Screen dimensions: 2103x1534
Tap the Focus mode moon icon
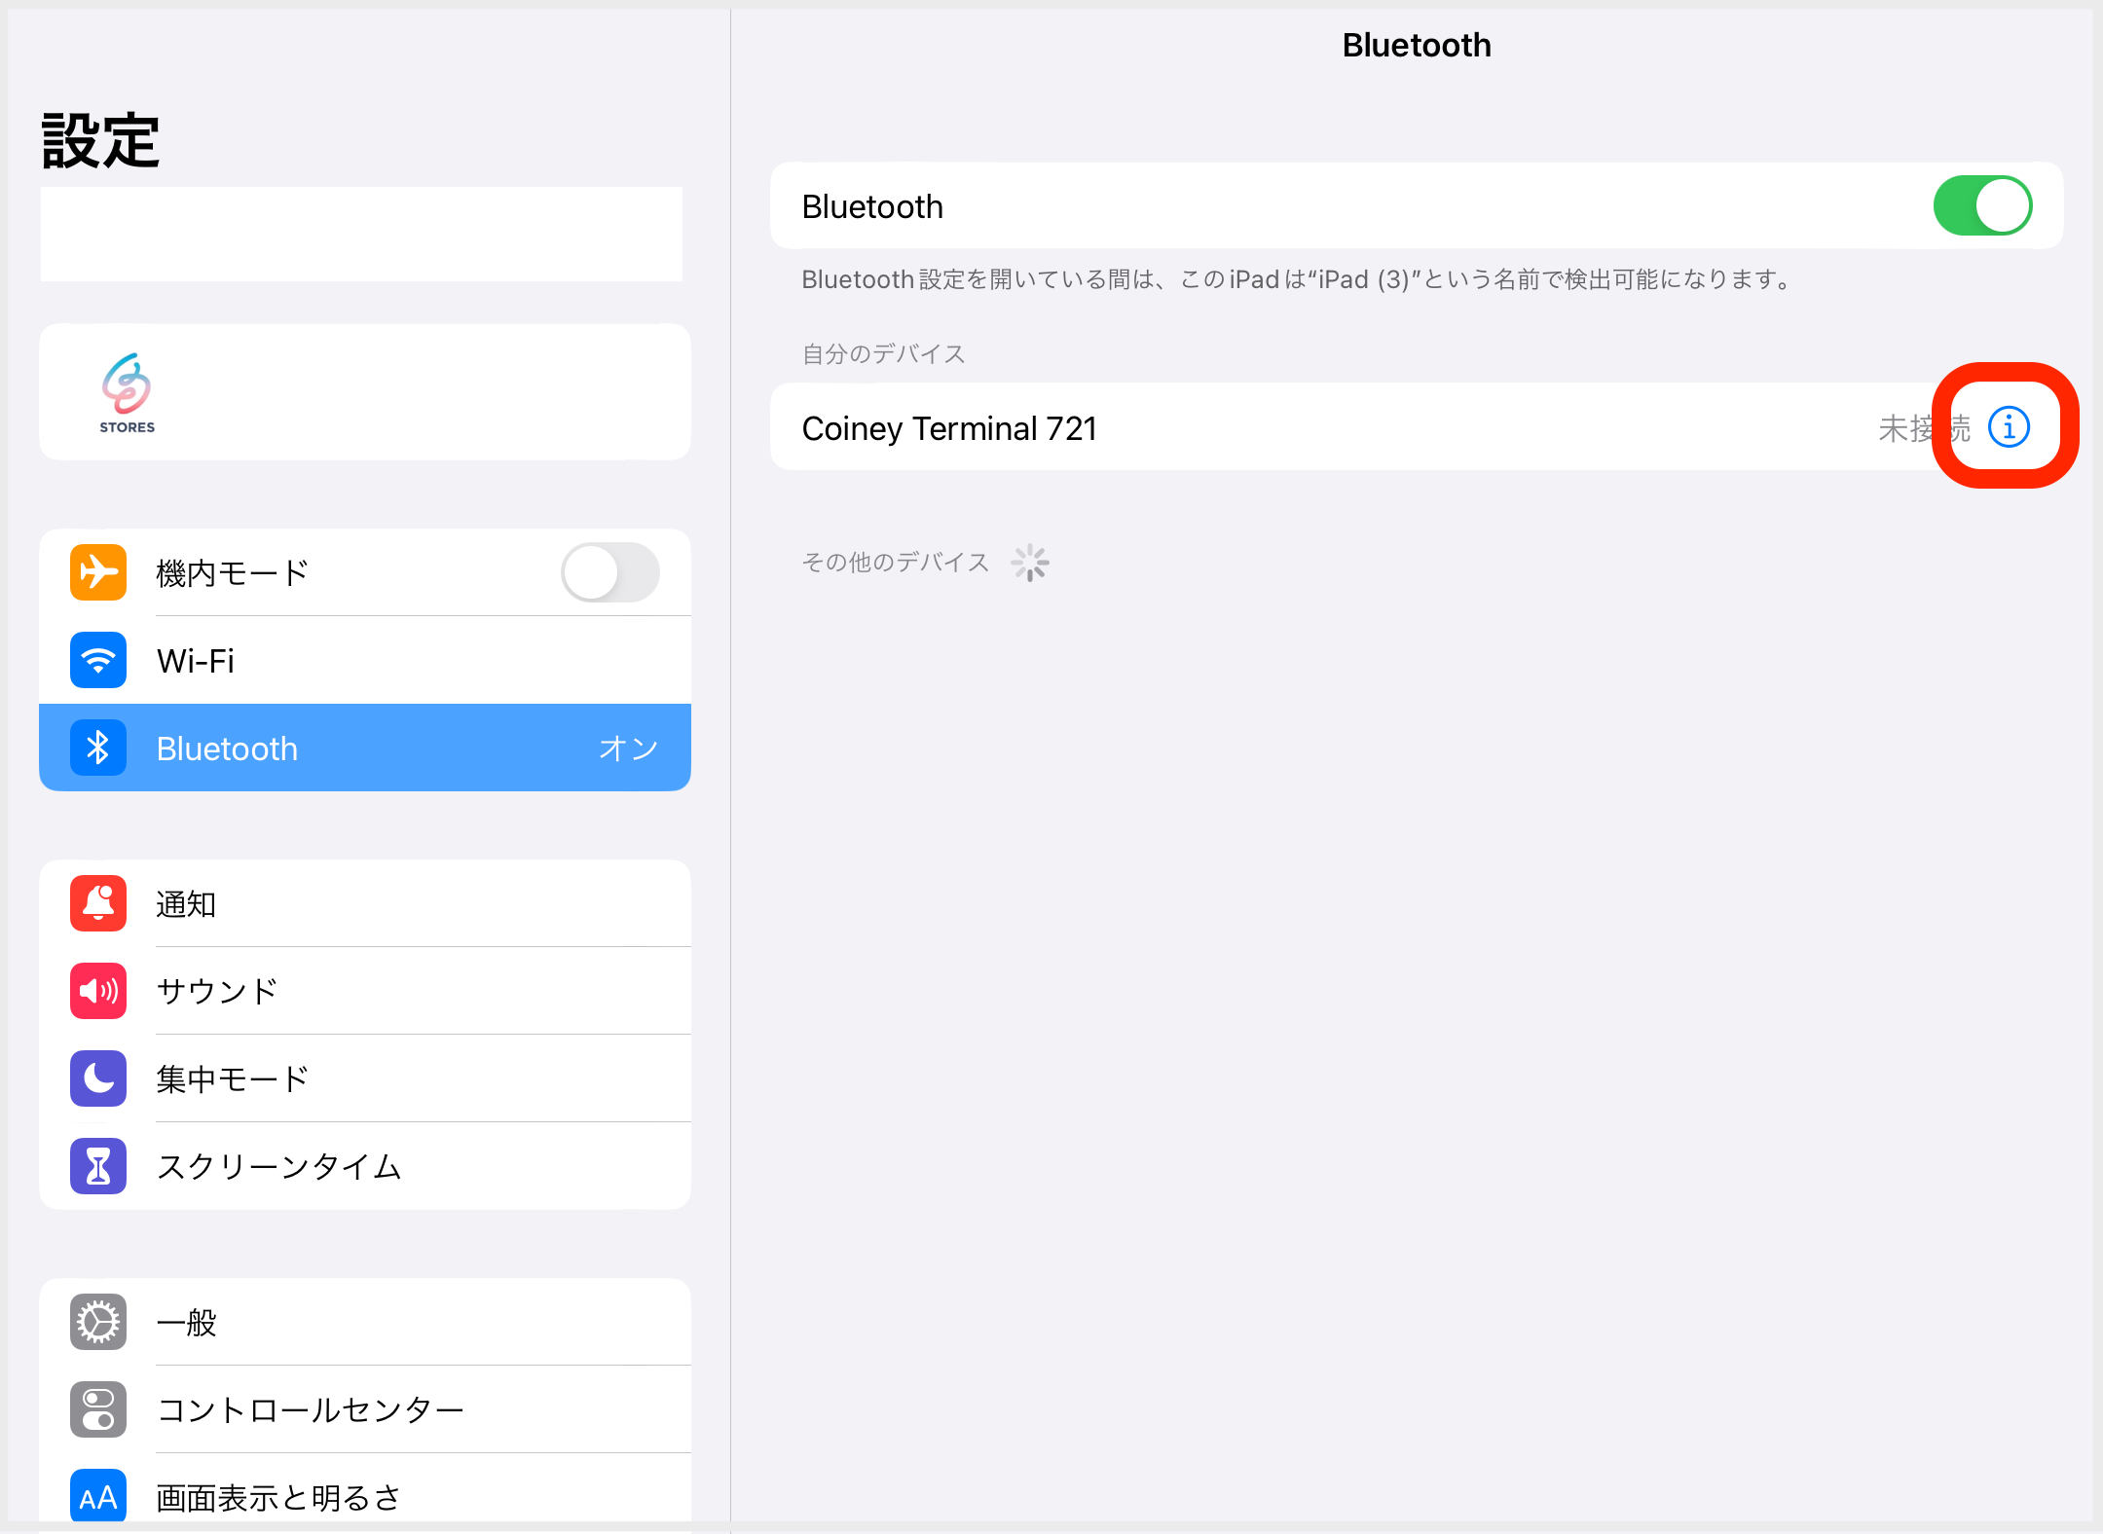click(x=98, y=1078)
